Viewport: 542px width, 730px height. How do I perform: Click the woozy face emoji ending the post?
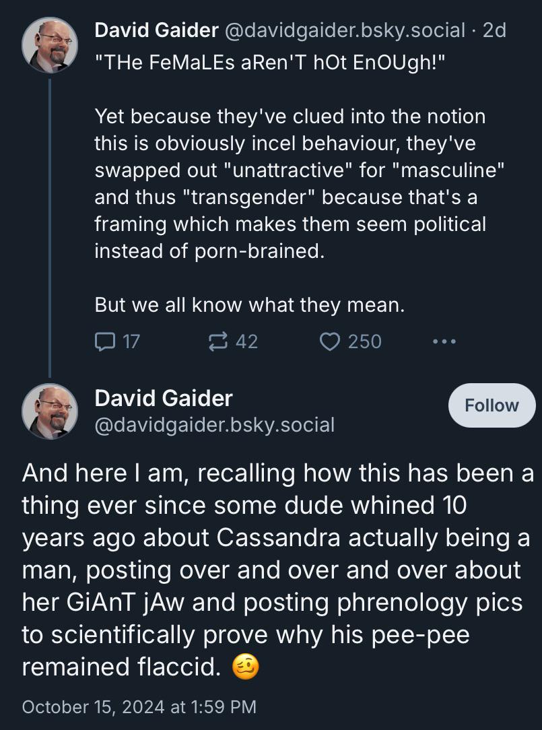245,667
